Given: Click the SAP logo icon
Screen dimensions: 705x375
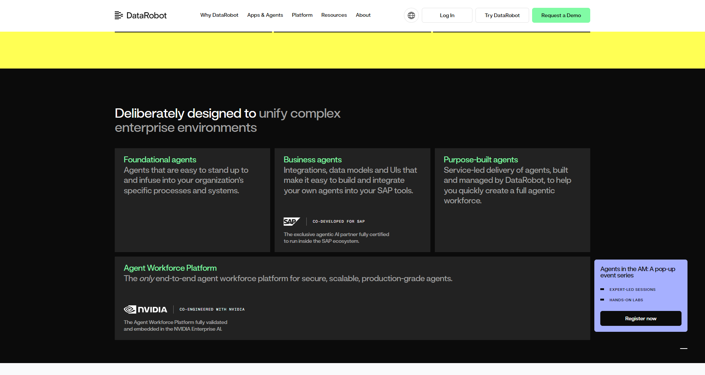Looking at the screenshot, I should 291,222.
